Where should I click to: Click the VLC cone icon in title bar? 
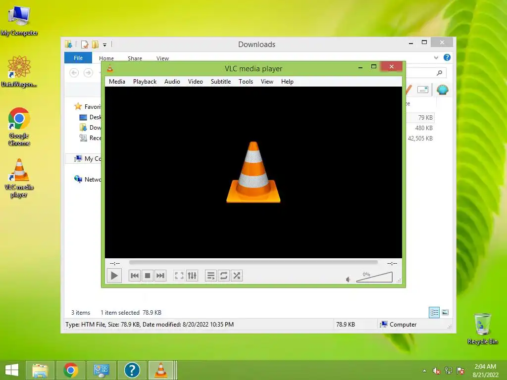click(110, 68)
